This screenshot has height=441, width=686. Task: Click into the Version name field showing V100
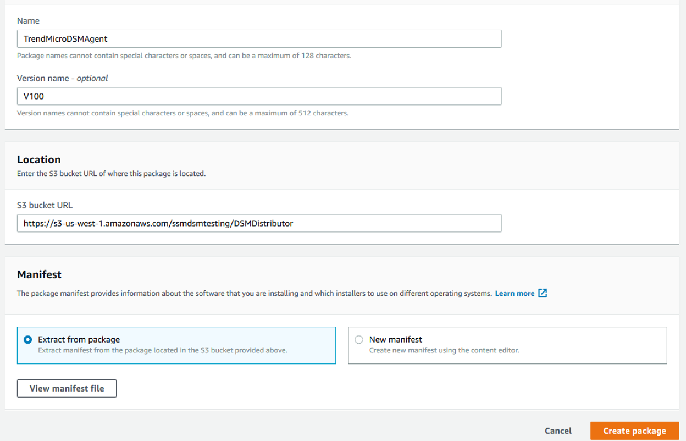(259, 96)
